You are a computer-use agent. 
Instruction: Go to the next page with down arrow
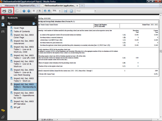[29, 11]
